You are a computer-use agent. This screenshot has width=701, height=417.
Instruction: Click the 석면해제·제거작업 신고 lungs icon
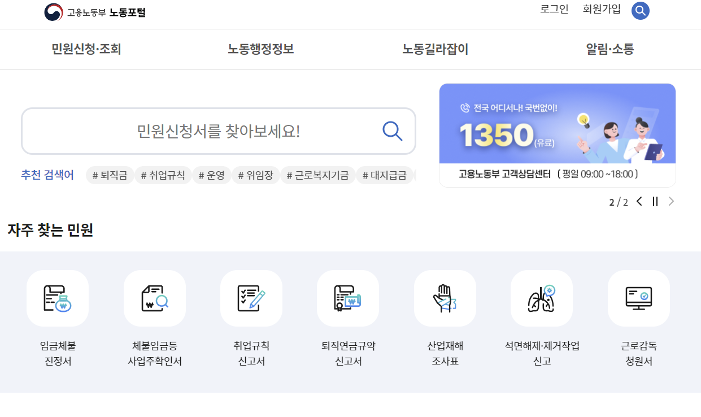pyautogui.click(x=541, y=298)
